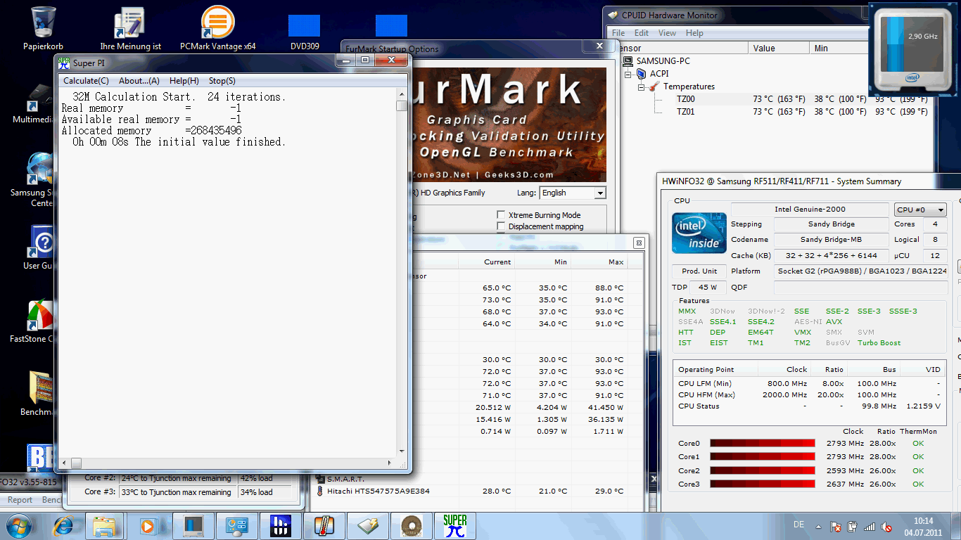Image resolution: width=961 pixels, height=540 pixels.
Task: Open Help(H) menu in Super PI
Action: 184,81
